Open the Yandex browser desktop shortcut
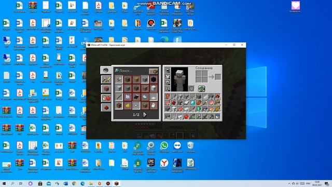The image size is (332, 187). pyautogui.click(x=164, y=165)
